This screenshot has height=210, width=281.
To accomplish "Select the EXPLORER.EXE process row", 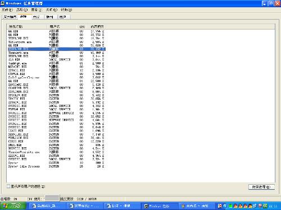I will coord(57,92).
